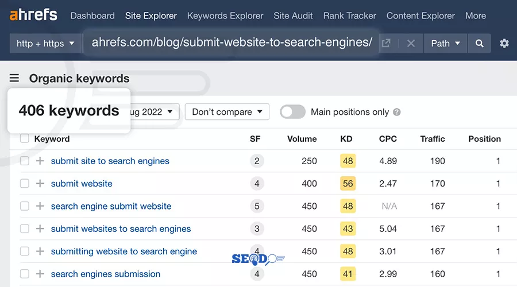Viewport: 517px width, 287px height.
Task: Open the http + https protocol dropdown
Action: [45, 43]
